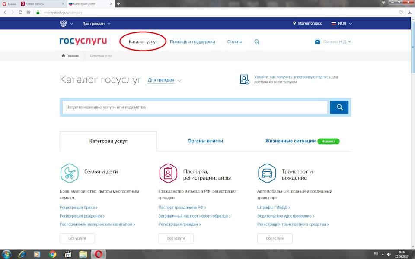
Task: Open the Паспорт гражданина РФ link
Action: pyautogui.click(x=182, y=208)
